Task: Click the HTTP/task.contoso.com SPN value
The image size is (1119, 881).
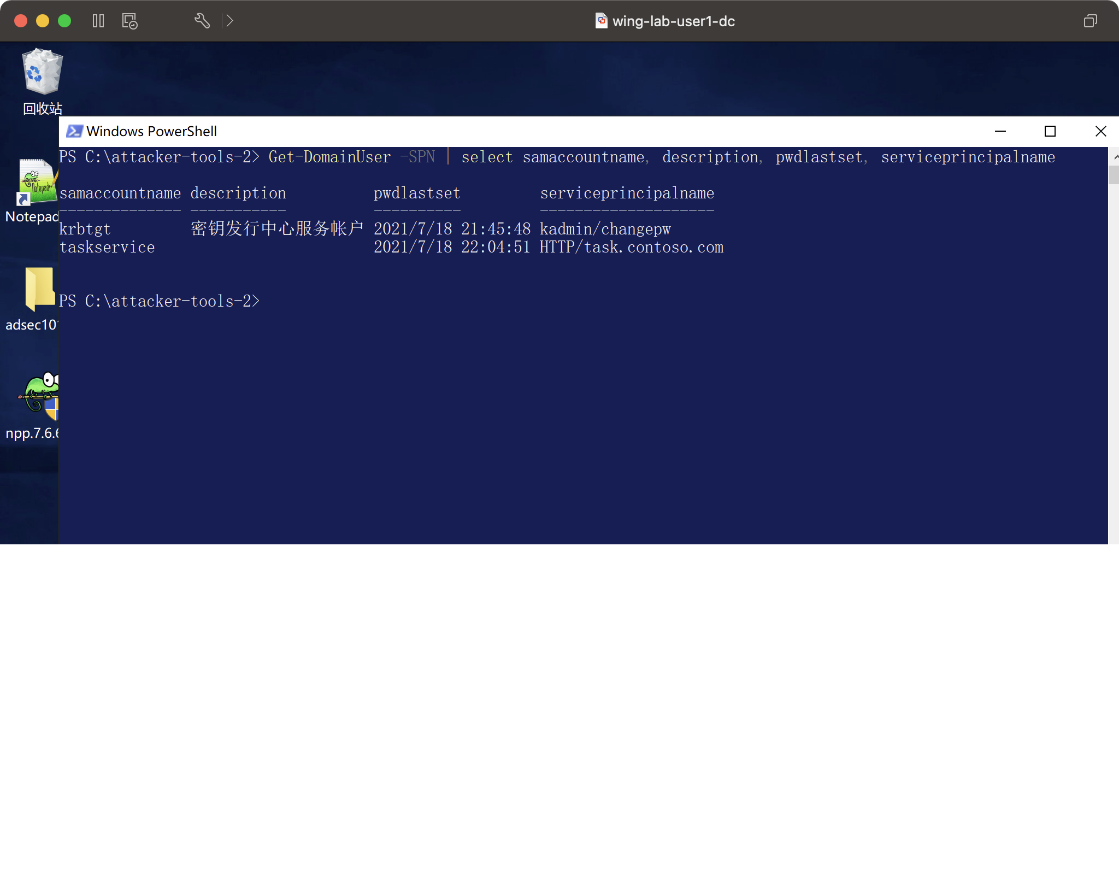Action: point(632,248)
